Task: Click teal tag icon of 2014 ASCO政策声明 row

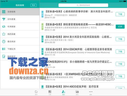Action: tap(42, 87)
